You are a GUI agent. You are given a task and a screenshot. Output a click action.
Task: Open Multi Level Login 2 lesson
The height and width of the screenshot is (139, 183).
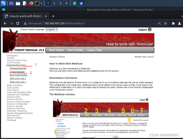click(x=18, y=78)
